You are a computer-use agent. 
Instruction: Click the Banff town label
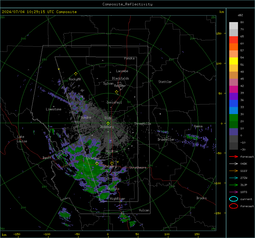coord(47,158)
